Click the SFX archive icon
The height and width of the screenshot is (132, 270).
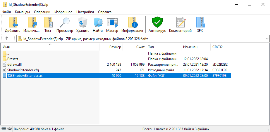[200, 22]
